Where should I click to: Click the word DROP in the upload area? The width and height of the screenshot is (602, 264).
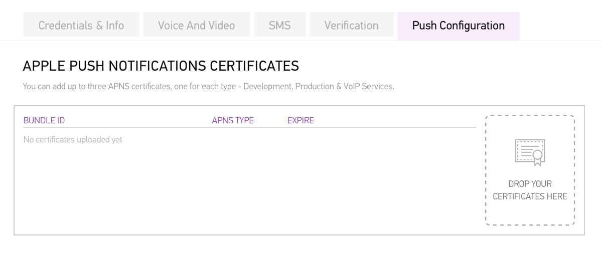[x=518, y=184]
